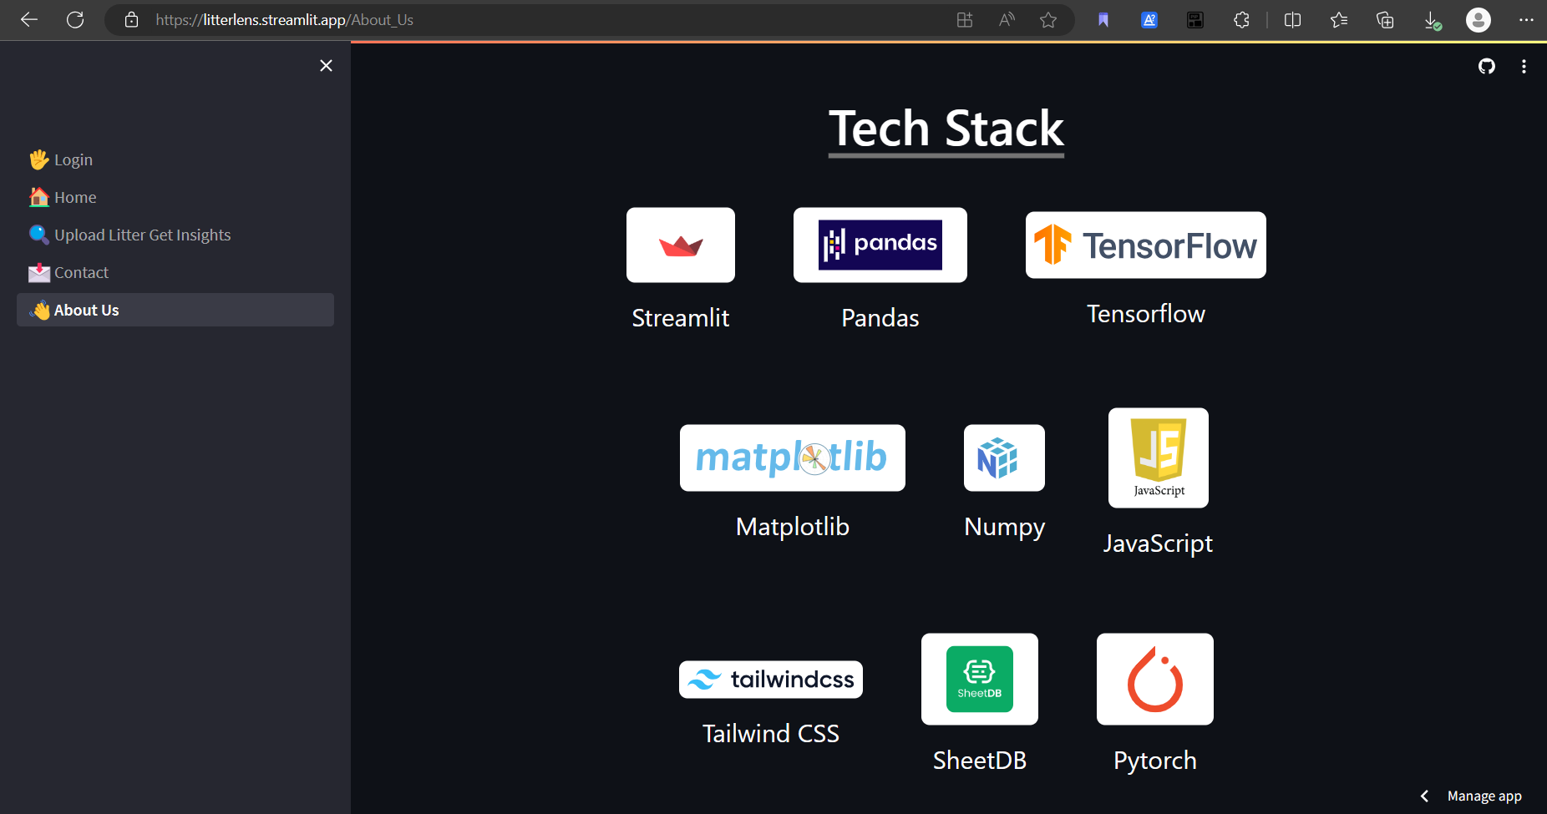Click the Numpy caption text
Screen dimensions: 1547x814
[1004, 528]
